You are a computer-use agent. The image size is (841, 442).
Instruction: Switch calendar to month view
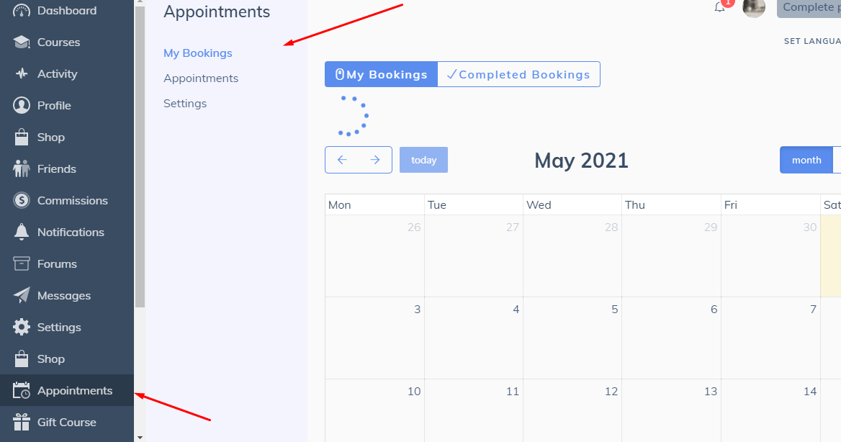(x=806, y=160)
